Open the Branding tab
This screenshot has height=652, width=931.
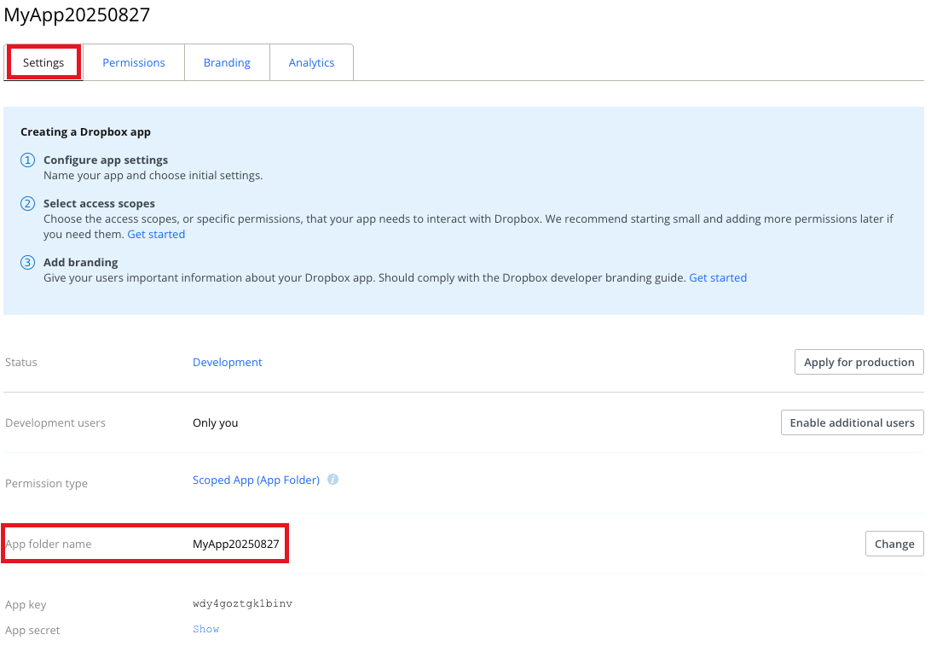click(227, 62)
